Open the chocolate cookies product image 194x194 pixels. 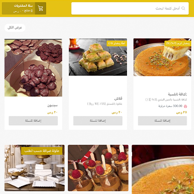tap(33, 68)
